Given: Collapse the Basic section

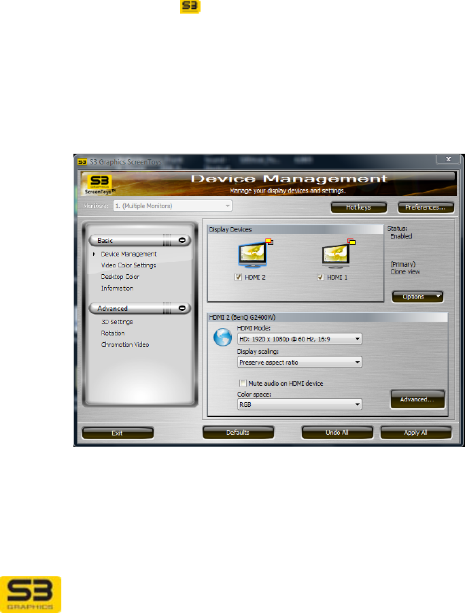Looking at the screenshot, I should tap(182, 240).
